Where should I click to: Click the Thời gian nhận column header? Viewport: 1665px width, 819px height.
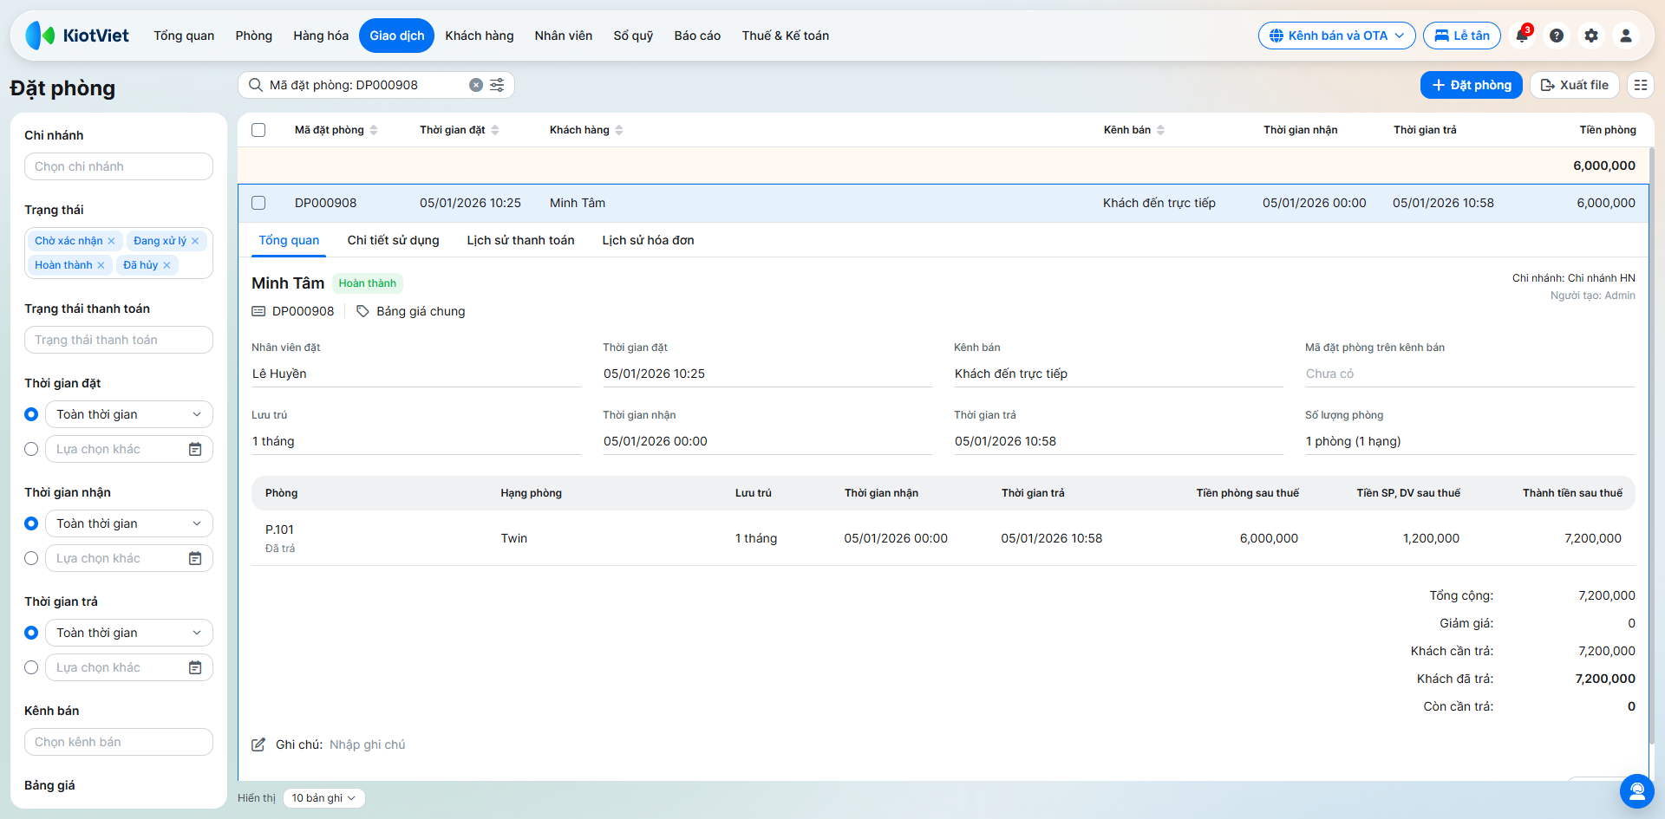tap(1301, 130)
